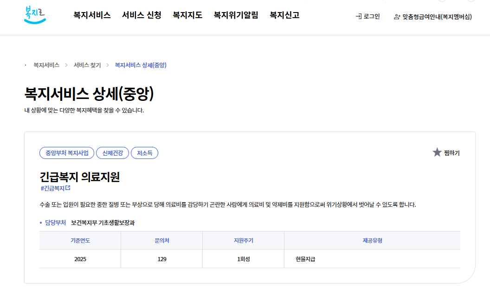The width and height of the screenshot is (490, 290).
Task: Click the 현물지급 cell
Action: point(372,259)
